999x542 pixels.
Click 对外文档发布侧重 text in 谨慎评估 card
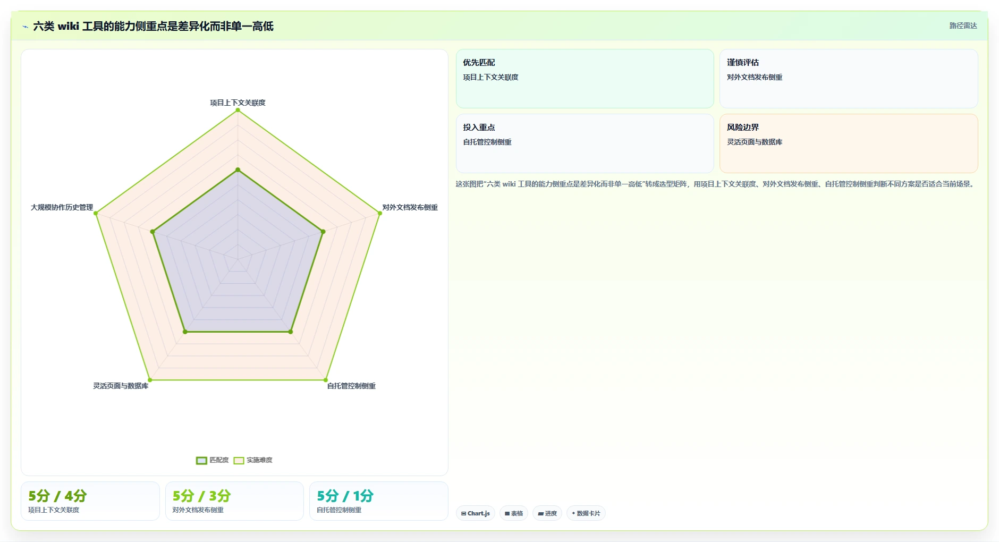pyautogui.click(x=755, y=77)
